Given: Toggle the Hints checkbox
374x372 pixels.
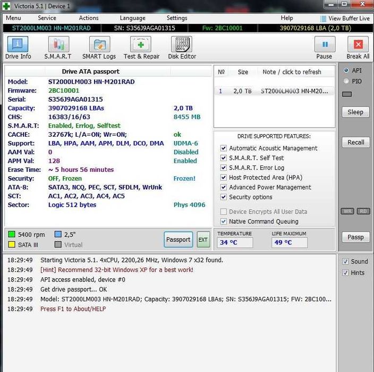Looking at the screenshot, I should [345, 272].
